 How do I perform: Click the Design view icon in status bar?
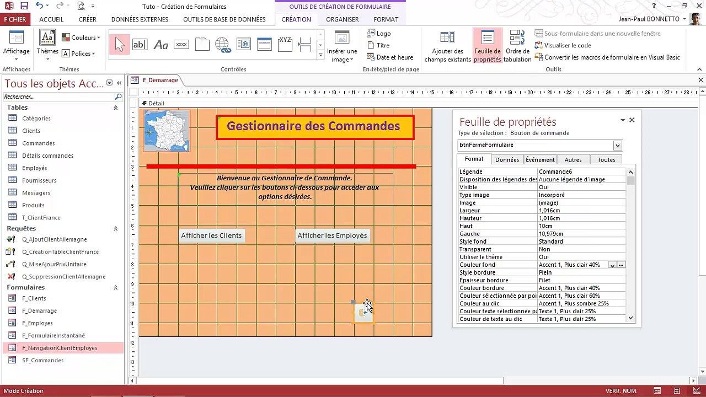pos(696,391)
